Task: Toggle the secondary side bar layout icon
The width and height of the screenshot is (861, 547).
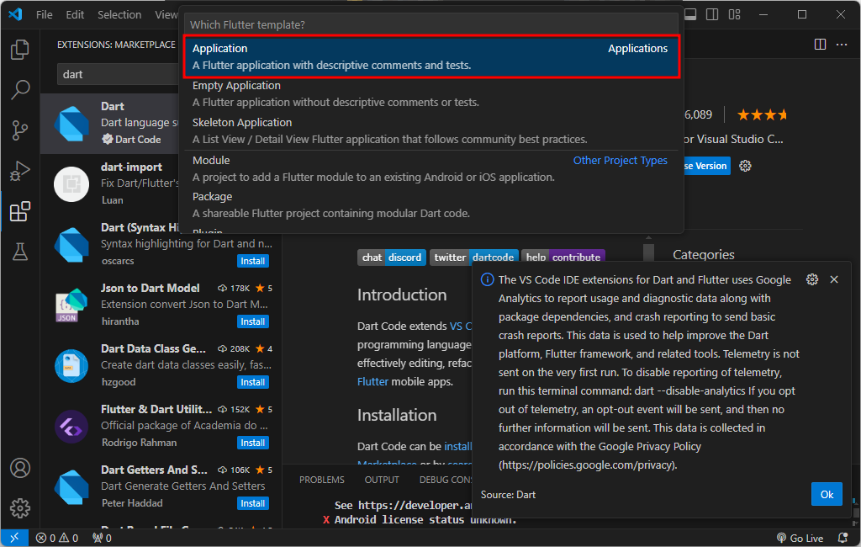Action: coord(712,14)
